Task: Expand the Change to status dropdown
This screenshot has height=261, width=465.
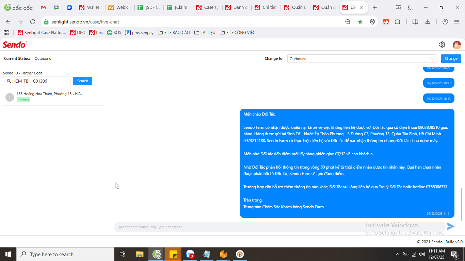Action: (x=362, y=59)
